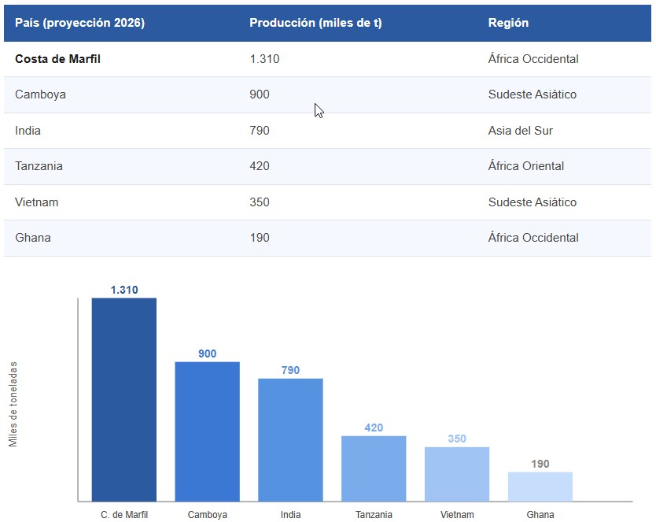
Task: Click the India row's Asia del Sur cell
Action: [520, 131]
